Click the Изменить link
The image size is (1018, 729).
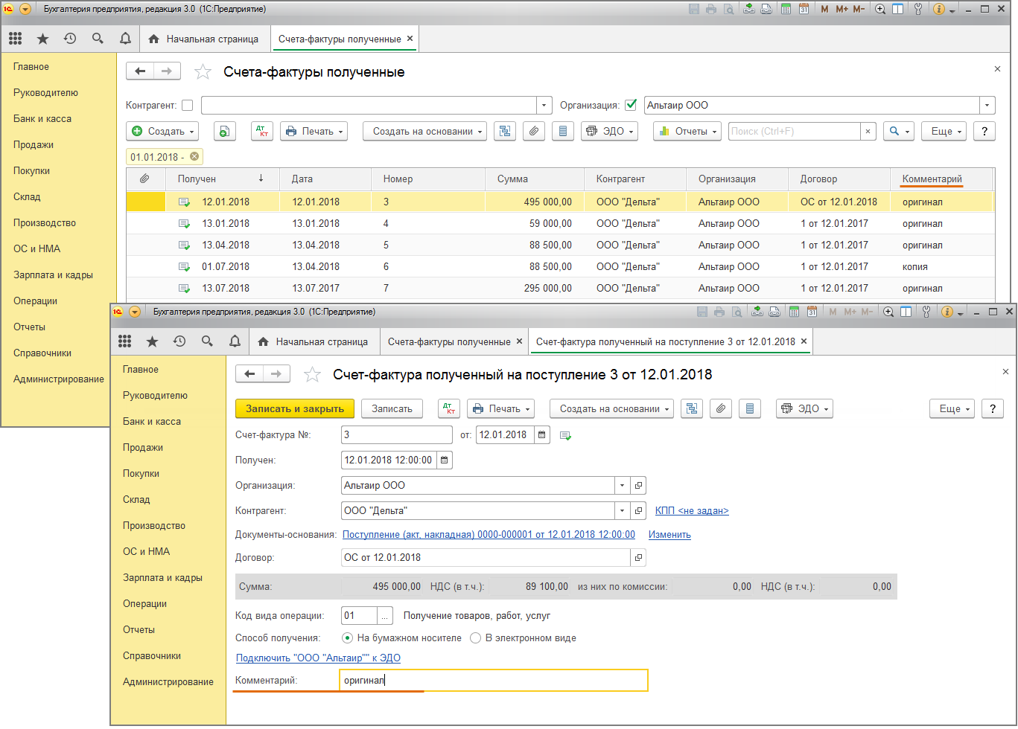[x=669, y=534]
